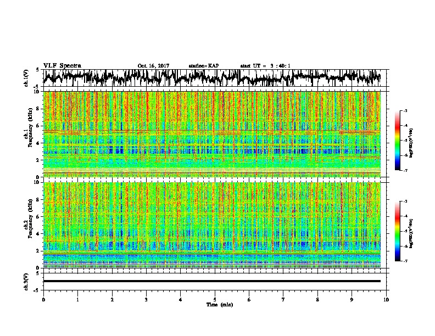Click the "station=KAP" label

204,66
